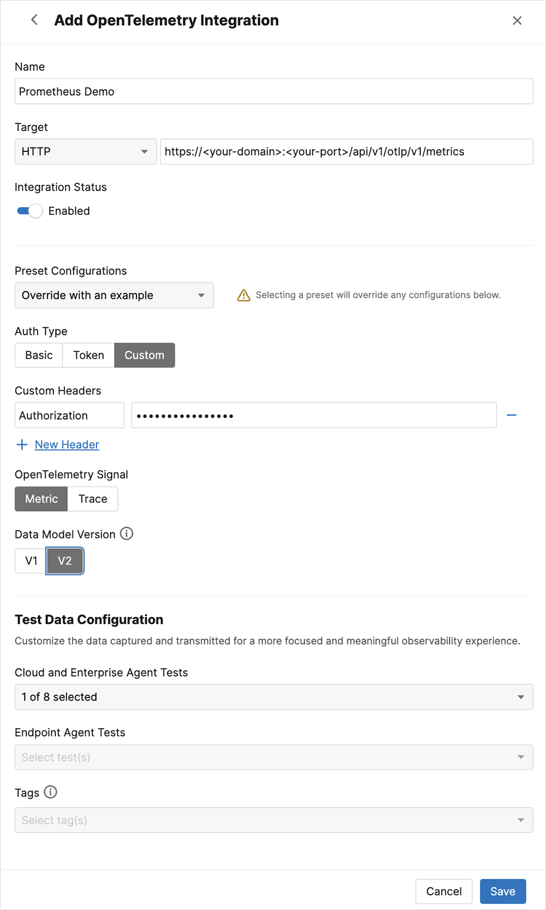Select V2 data model version
The width and height of the screenshot is (546, 910).
64,561
